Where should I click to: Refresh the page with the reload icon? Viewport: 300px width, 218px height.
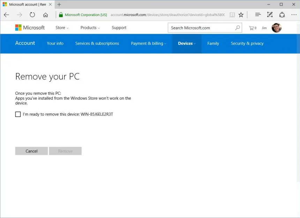32,15
